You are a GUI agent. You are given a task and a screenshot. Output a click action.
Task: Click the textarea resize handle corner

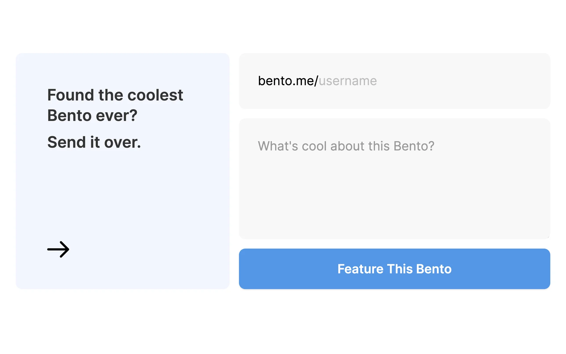548,237
